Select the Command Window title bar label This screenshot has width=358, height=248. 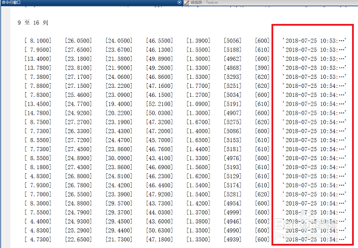(11, 2)
